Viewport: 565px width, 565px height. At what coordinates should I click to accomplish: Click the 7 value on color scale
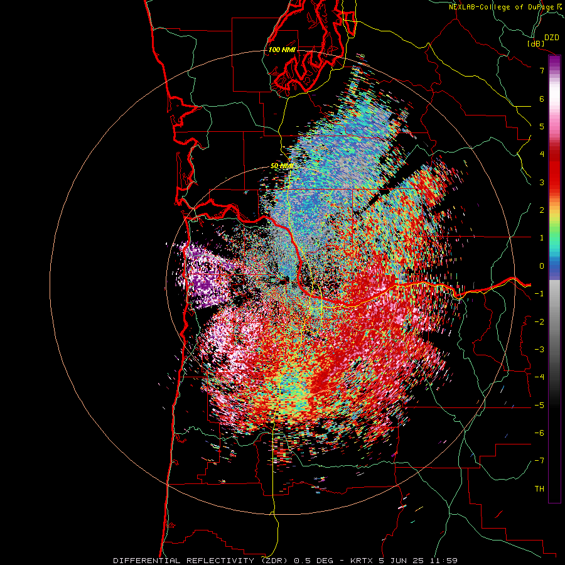coord(542,70)
